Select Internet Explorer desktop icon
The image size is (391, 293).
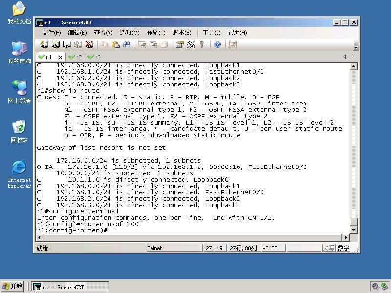tap(19, 174)
